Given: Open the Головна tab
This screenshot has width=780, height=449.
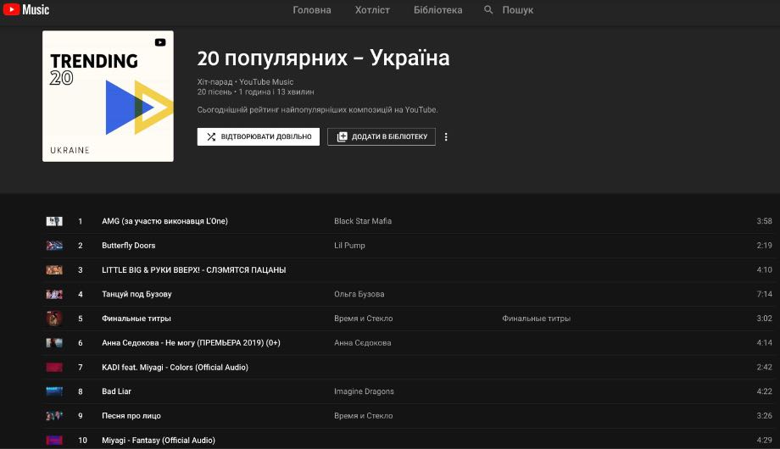Looking at the screenshot, I should (312, 10).
